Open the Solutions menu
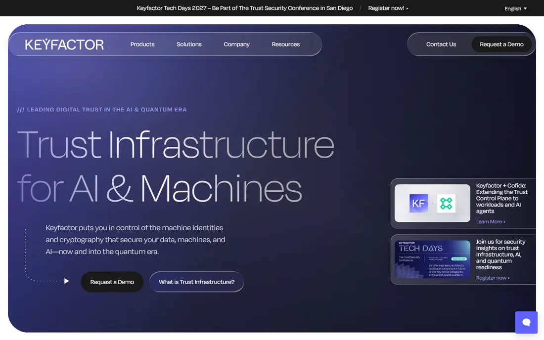 (189, 44)
